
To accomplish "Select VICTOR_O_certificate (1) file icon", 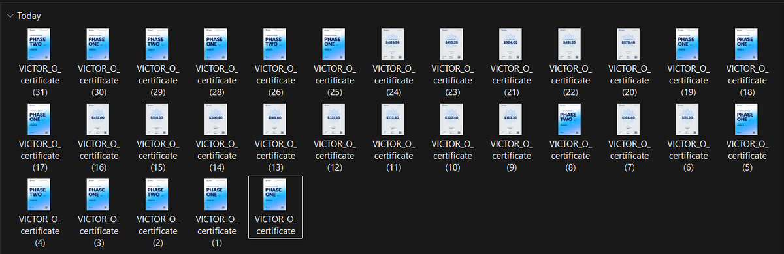I will (216, 195).
